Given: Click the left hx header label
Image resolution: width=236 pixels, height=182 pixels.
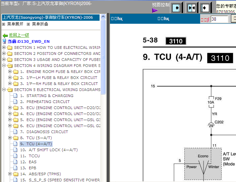Looking at the screenshot, I should pos(117,19).
